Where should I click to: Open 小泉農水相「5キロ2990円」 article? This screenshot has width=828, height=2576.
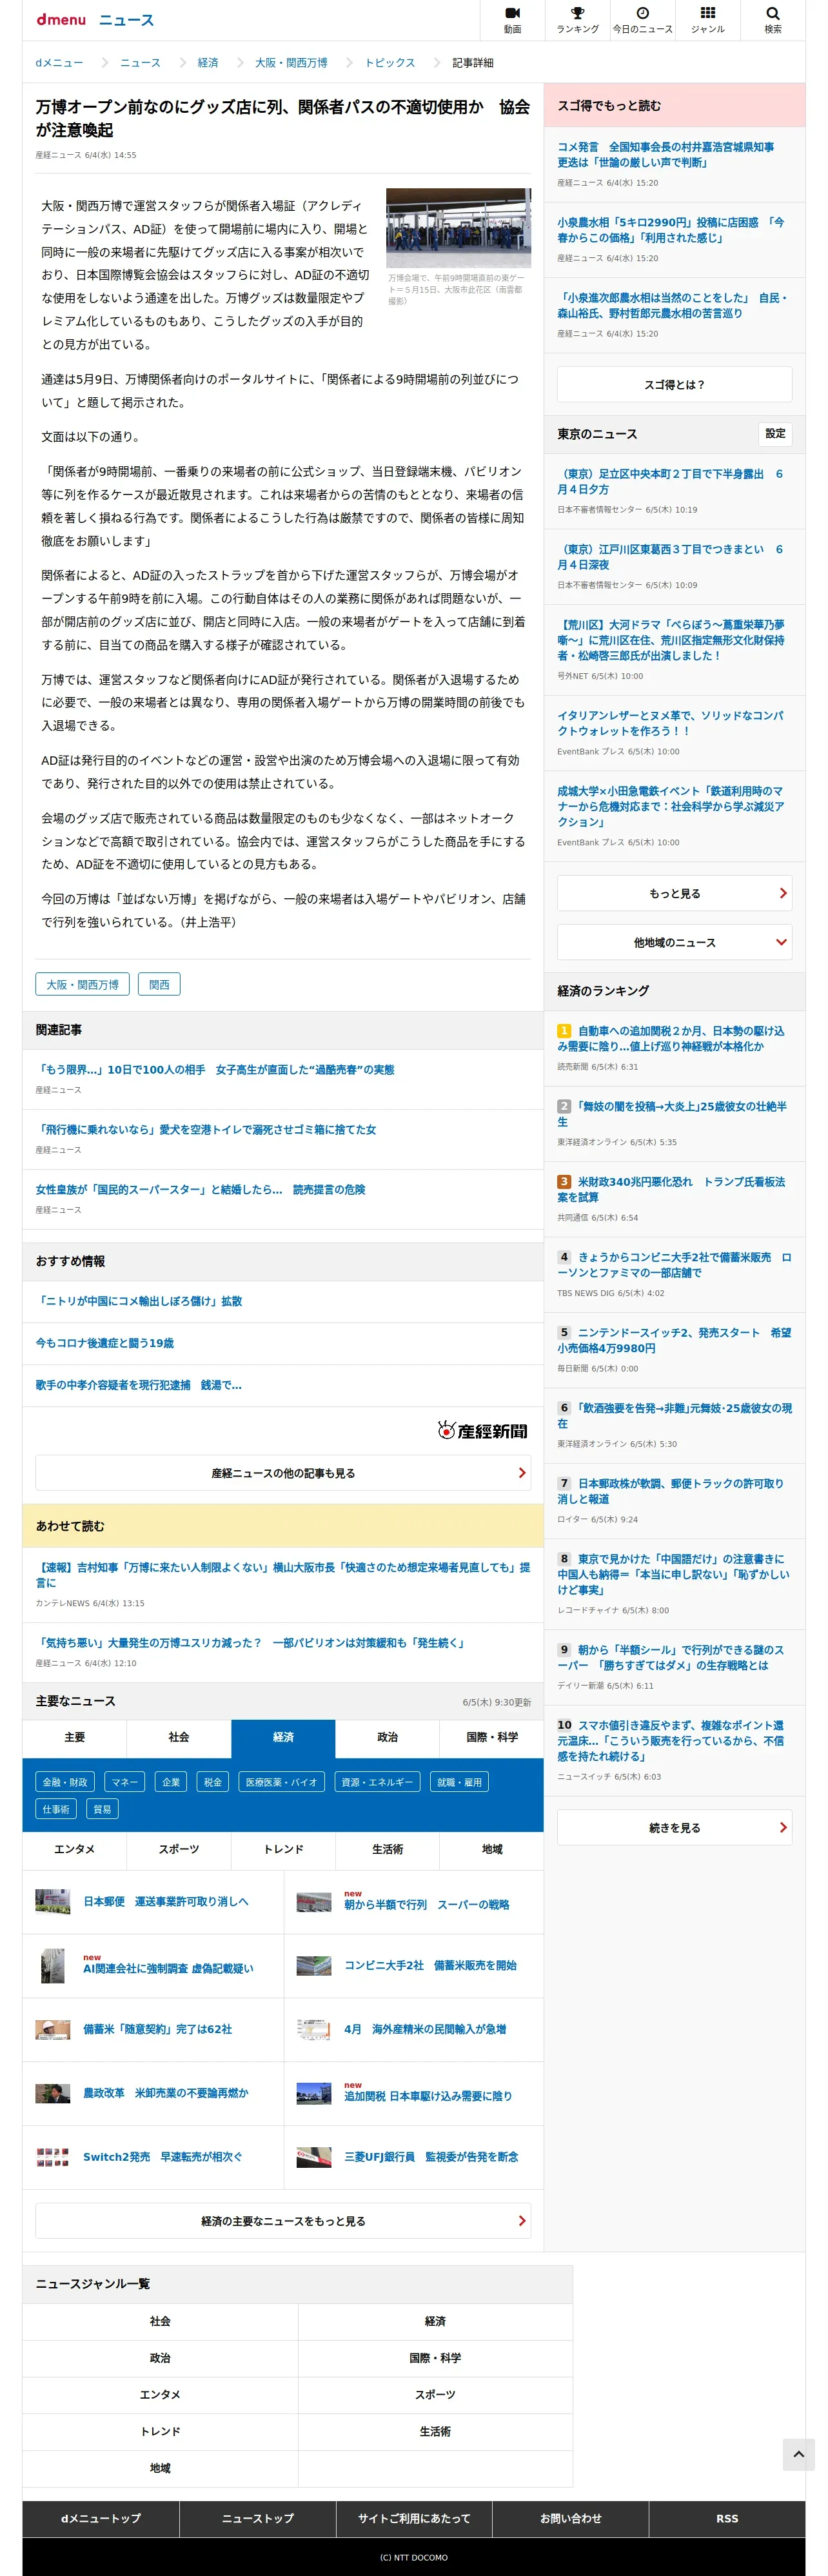[x=671, y=230]
